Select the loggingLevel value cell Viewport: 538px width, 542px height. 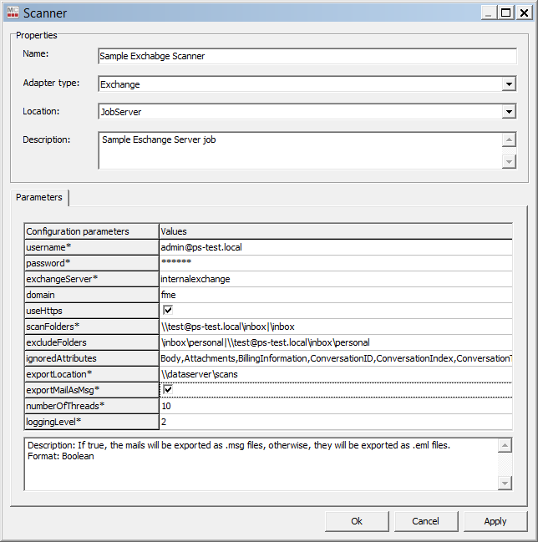335,422
